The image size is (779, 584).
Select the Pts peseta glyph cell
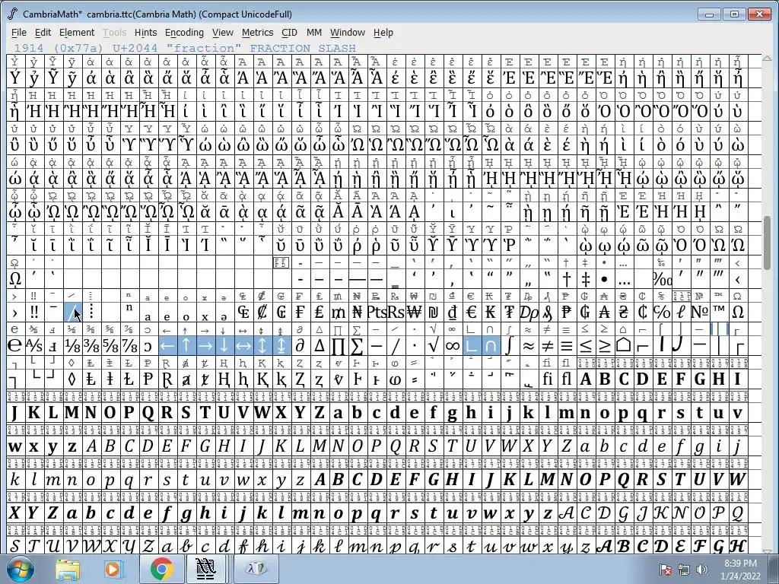pyautogui.click(x=376, y=313)
